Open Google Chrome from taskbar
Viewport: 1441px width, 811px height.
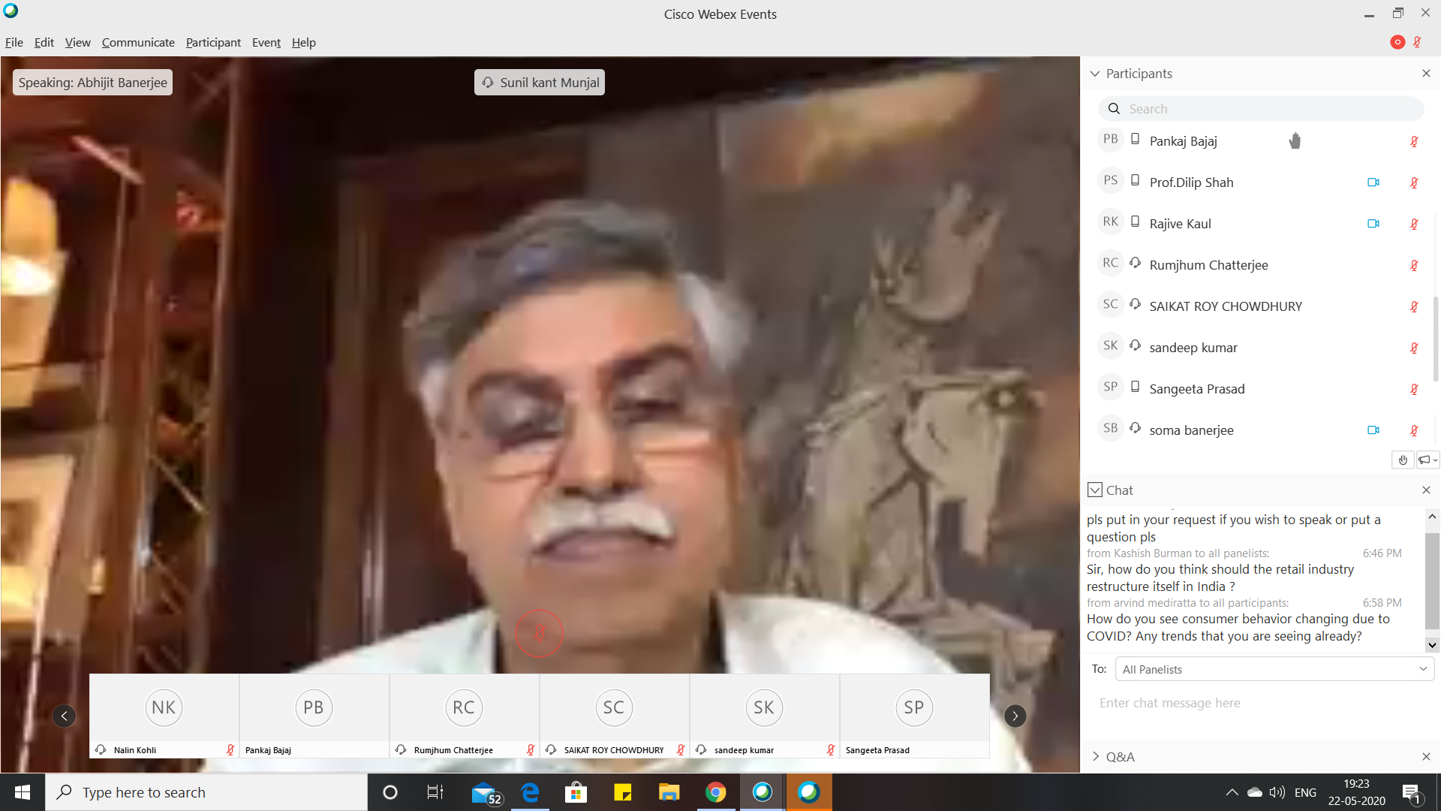[x=716, y=792]
